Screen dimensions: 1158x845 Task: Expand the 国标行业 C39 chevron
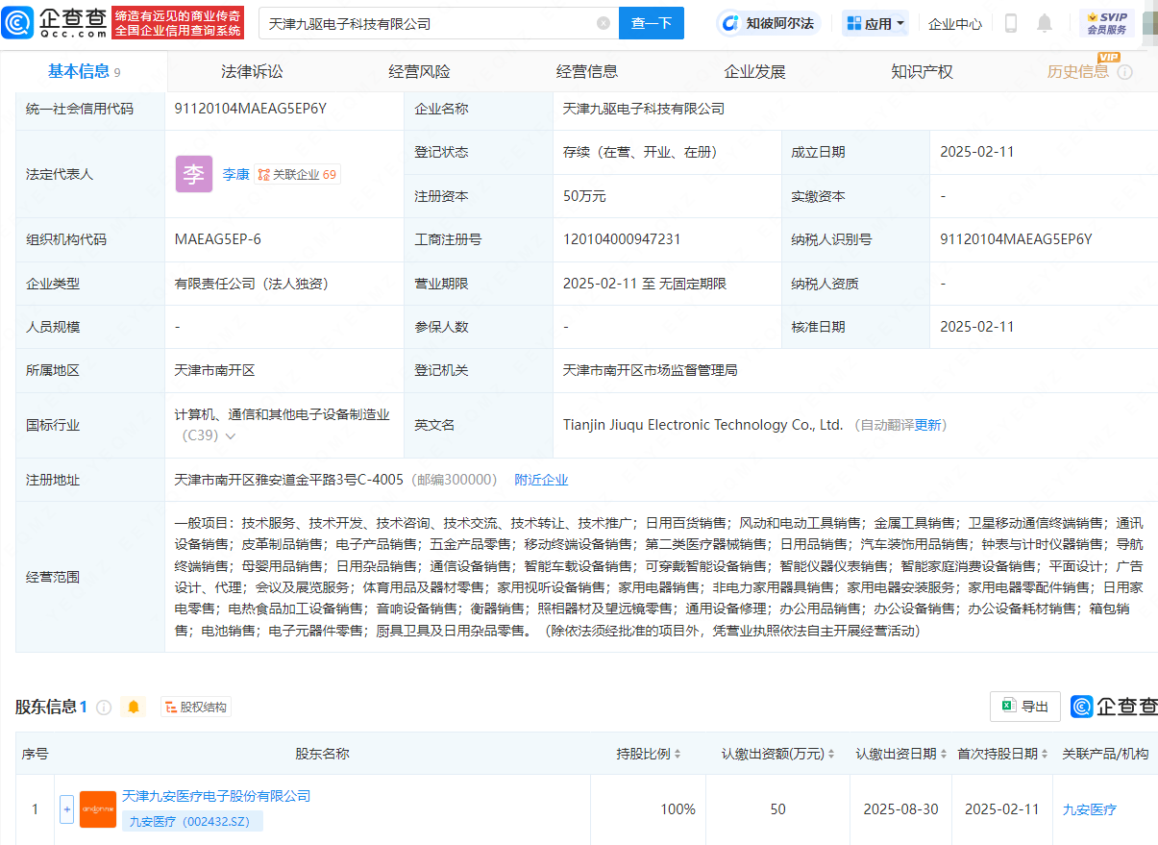(x=230, y=436)
